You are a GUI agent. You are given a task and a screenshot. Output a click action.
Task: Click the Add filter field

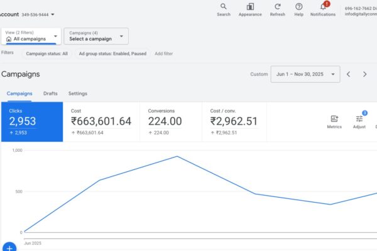pos(164,54)
